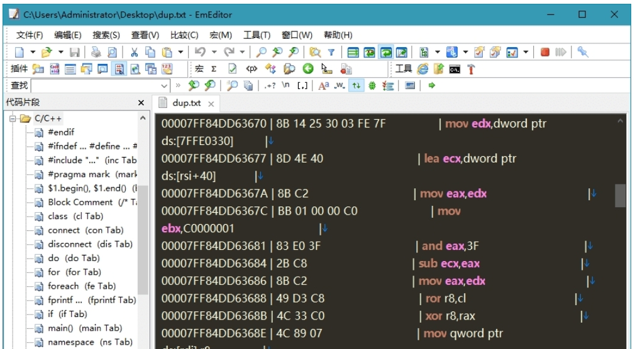Click the red Record Macro button
Viewport: 635px width, 349px height.
[x=544, y=52]
